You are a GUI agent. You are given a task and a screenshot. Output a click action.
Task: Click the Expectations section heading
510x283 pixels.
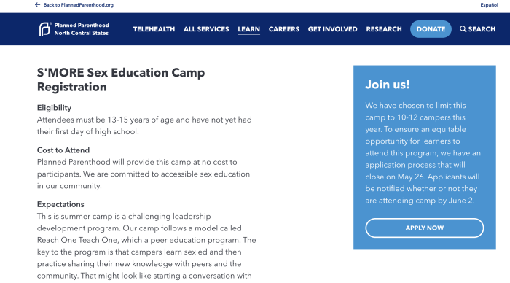click(60, 204)
